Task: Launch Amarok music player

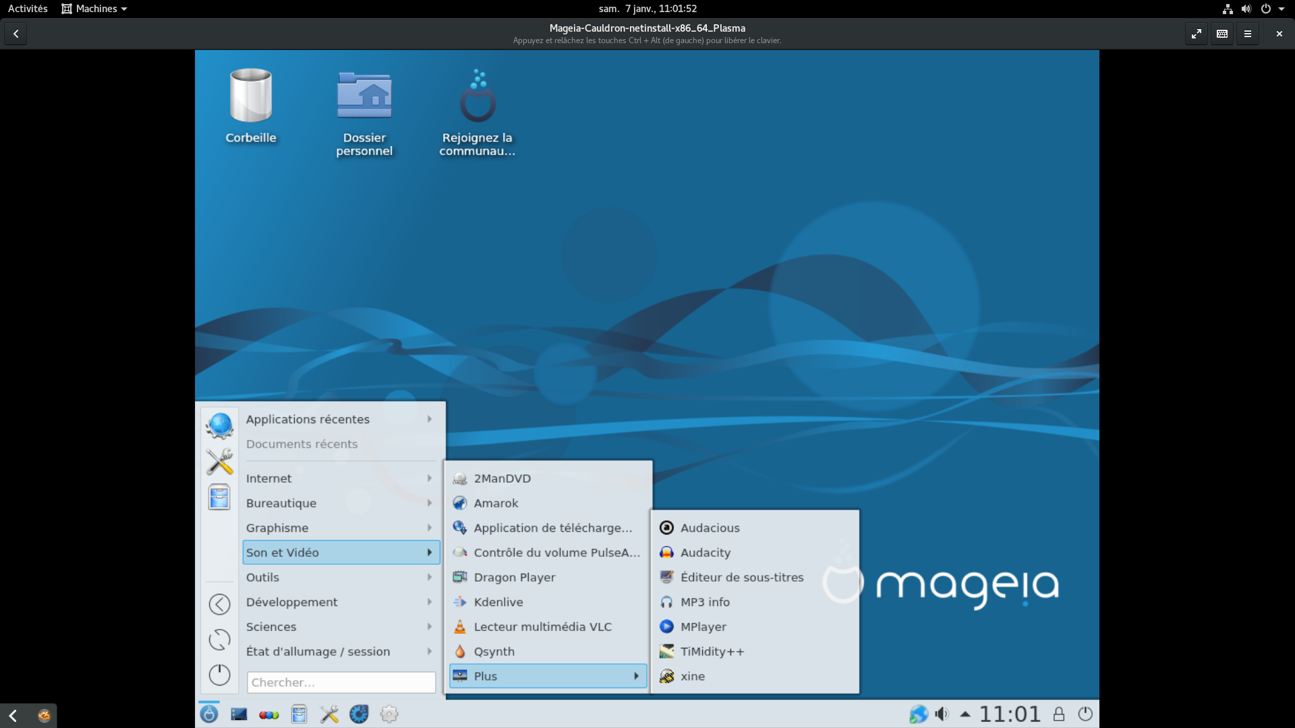Action: (x=548, y=504)
